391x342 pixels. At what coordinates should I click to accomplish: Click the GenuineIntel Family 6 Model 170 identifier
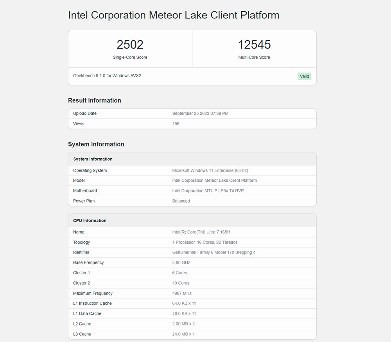tap(213, 253)
